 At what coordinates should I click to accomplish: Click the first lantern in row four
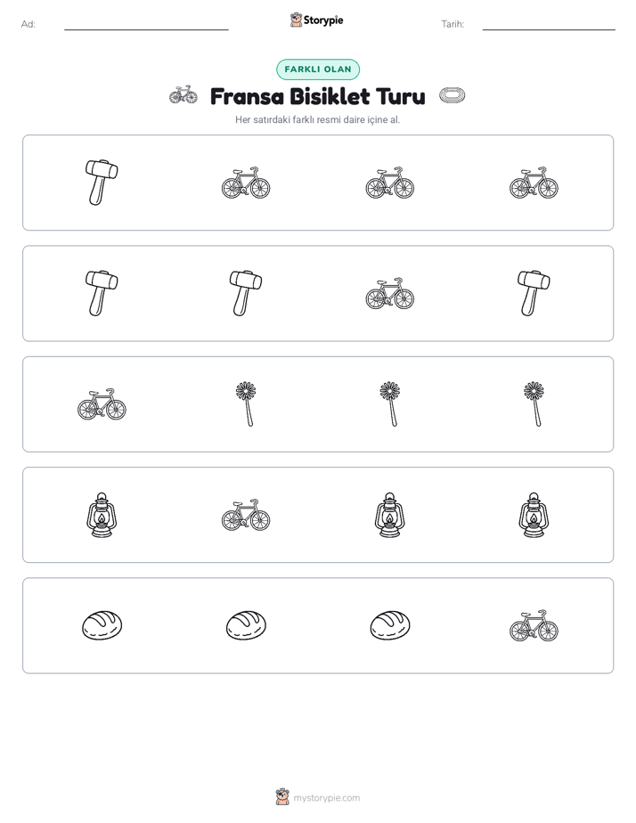tap(102, 515)
